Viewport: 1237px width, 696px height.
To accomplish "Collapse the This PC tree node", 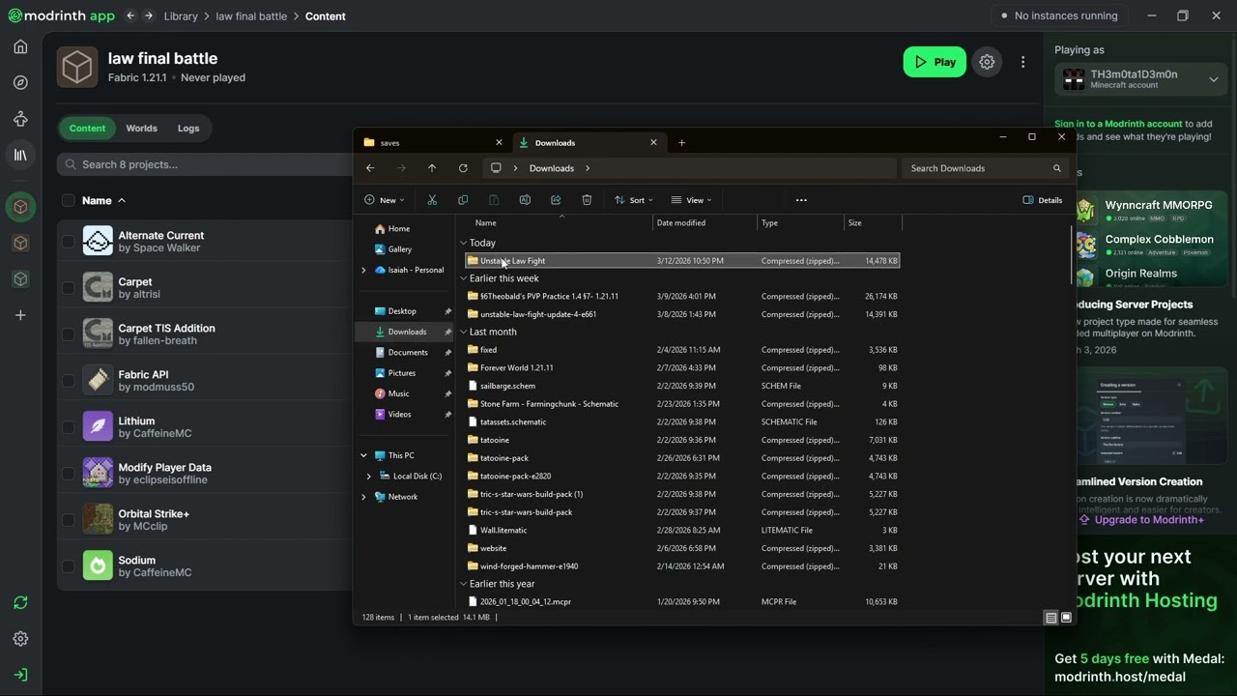I will click(x=364, y=455).
